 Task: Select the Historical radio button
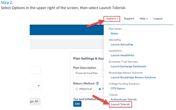click(76, 89)
